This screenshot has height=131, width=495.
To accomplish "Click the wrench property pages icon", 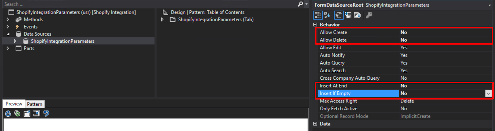I will pos(369,15).
